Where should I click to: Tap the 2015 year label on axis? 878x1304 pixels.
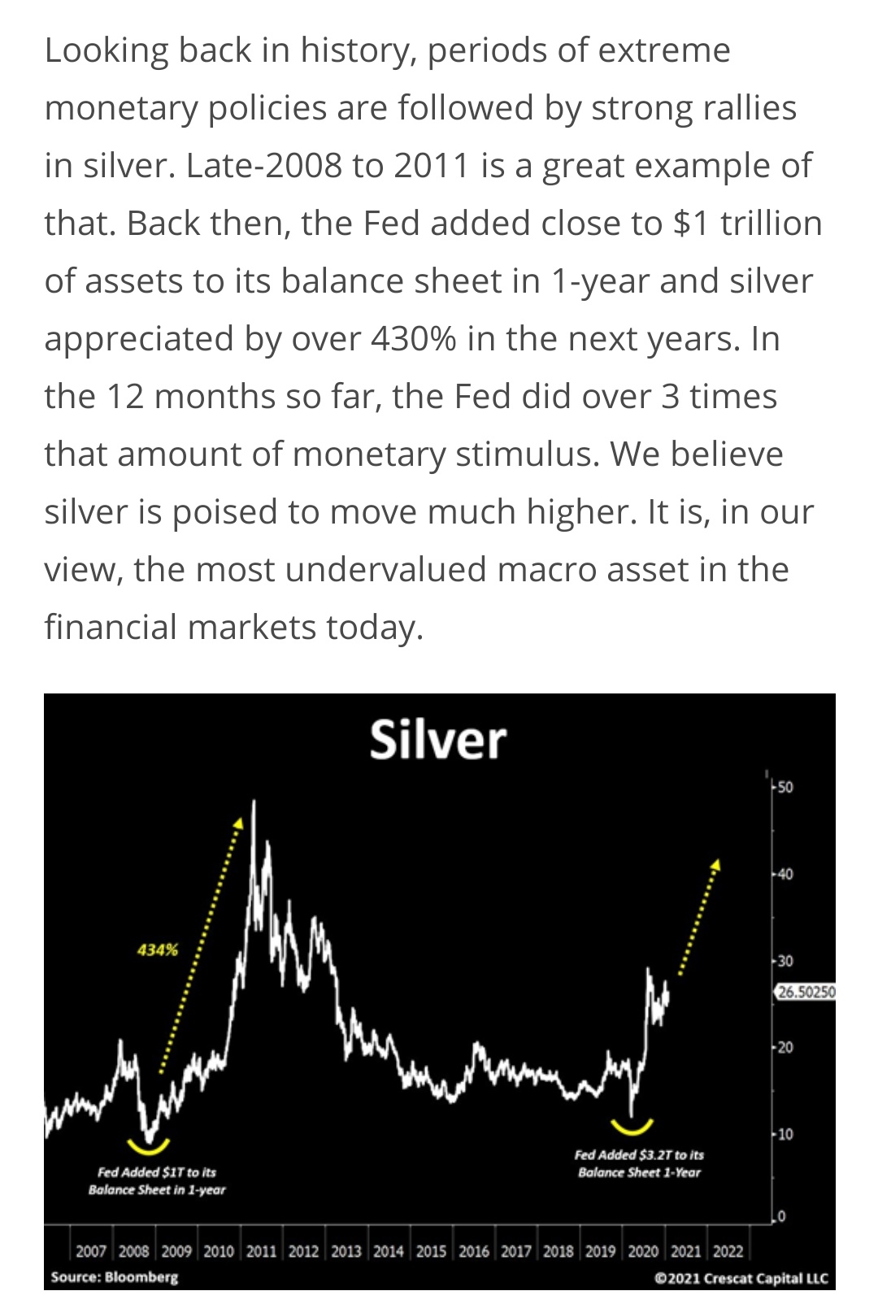click(431, 1251)
